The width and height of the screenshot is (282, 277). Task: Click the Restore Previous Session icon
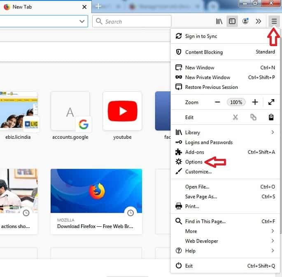178,87
